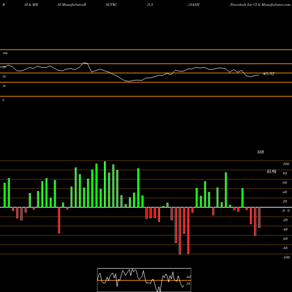Click the '(5,5' parameter text in header
The height and width of the screenshot is (292, 292).
tap(150, 5)
